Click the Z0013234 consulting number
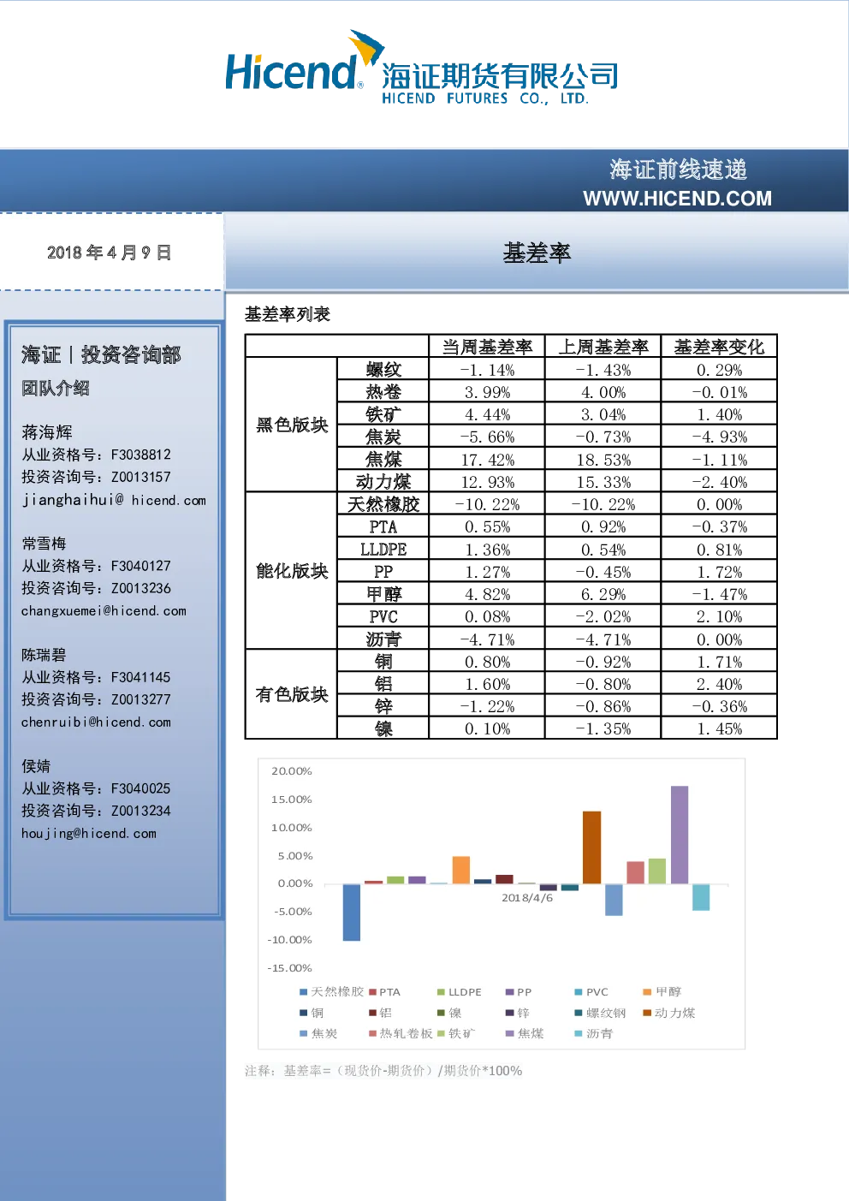 (x=140, y=811)
